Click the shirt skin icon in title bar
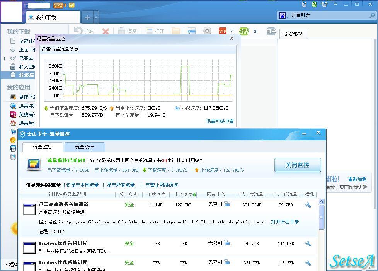This screenshot has height=271, width=378. (x=324, y=4)
